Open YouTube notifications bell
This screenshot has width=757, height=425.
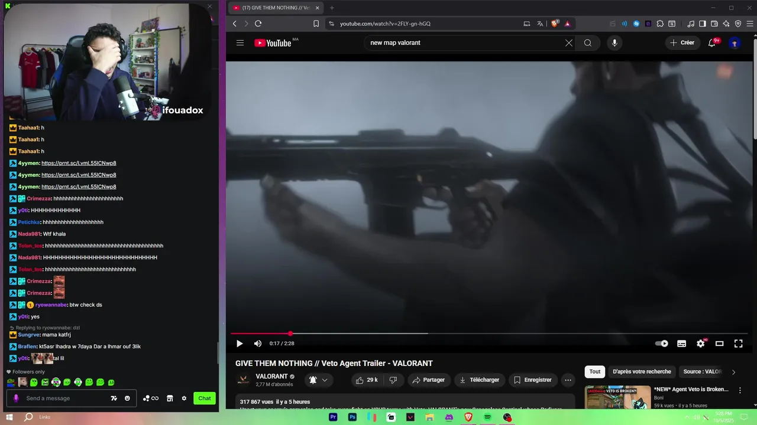click(x=712, y=42)
